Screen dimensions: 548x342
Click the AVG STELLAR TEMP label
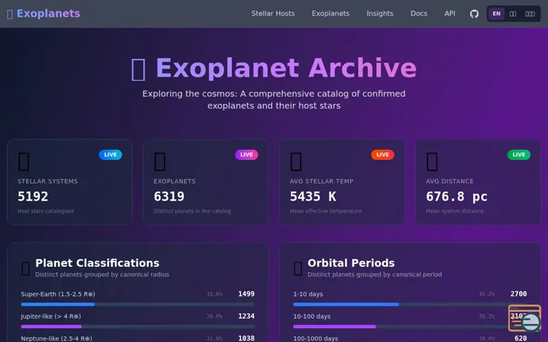(x=321, y=181)
